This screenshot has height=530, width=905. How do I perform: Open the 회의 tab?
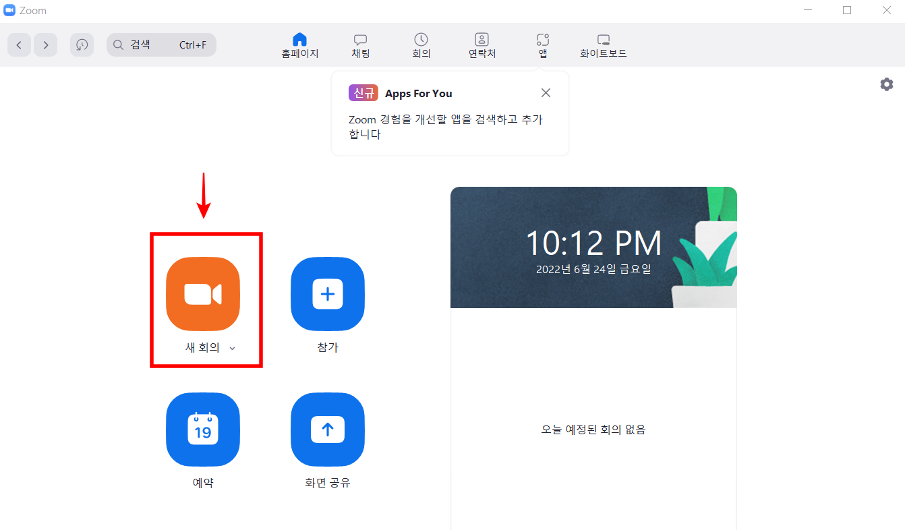421,45
